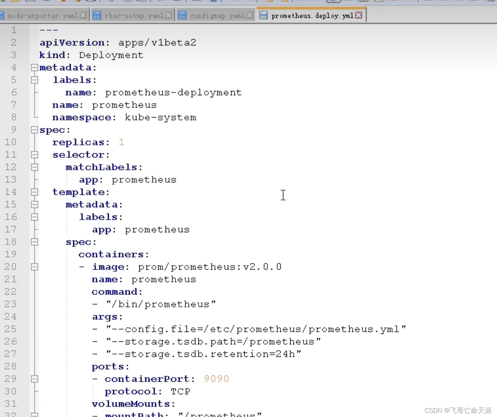This screenshot has width=497, height=417.
Task: Click line number 2 in the margin
Action: (x=14, y=43)
